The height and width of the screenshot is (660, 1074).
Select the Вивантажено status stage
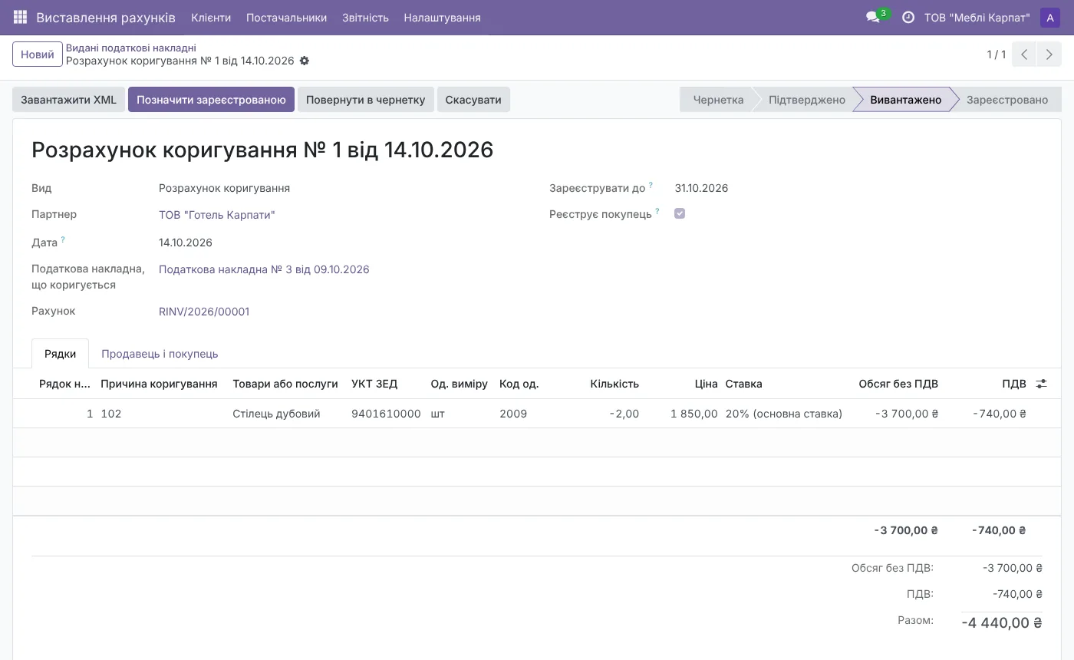(x=905, y=100)
